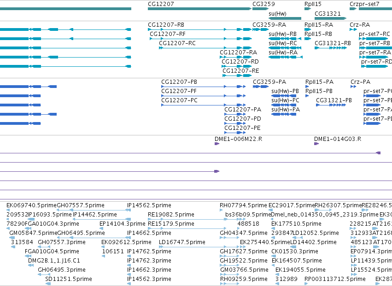Click the CG12207-RD transcript label
Screen dimensions: 392x286
(x=240, y=62)
